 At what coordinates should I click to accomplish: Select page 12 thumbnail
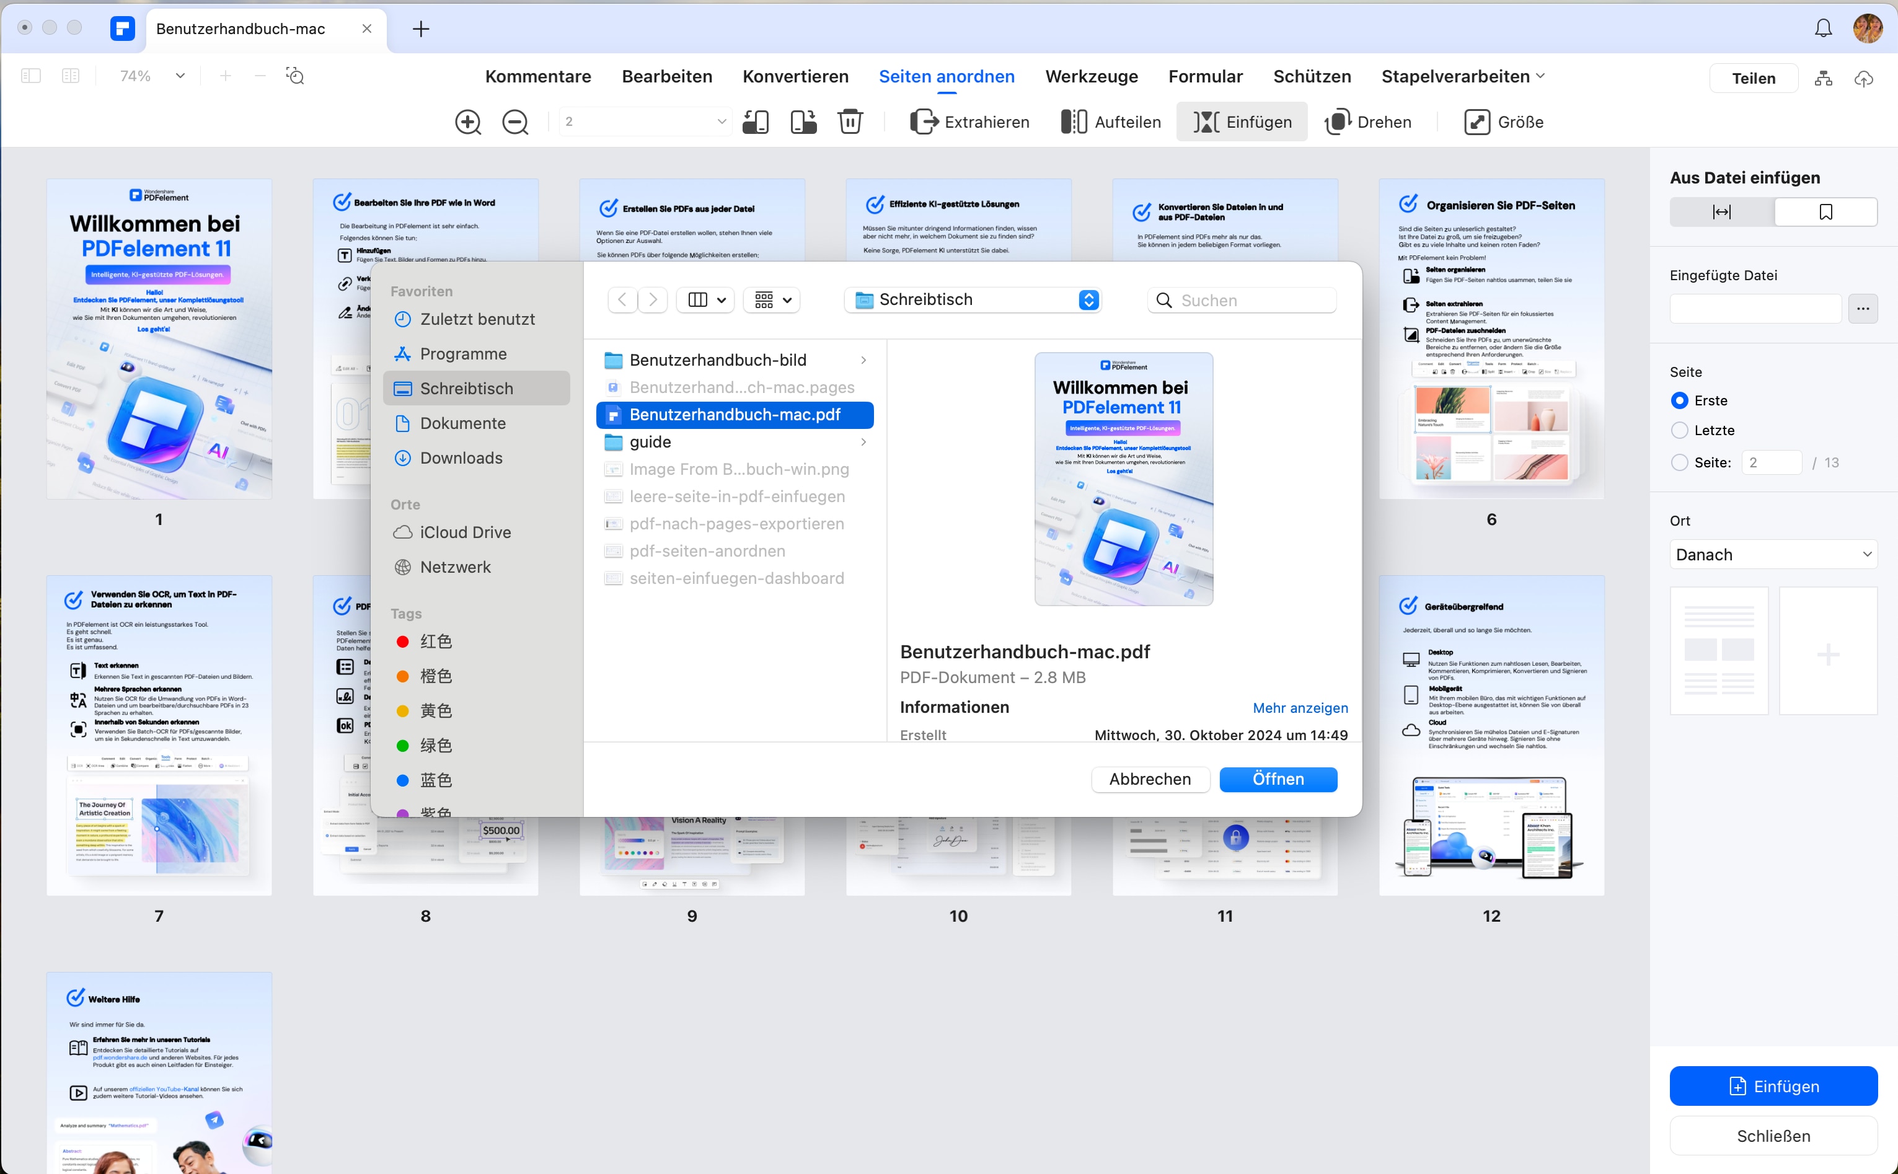tap(1491, 735)
